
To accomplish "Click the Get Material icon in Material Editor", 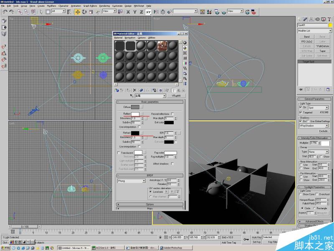I will coord(117,90).
